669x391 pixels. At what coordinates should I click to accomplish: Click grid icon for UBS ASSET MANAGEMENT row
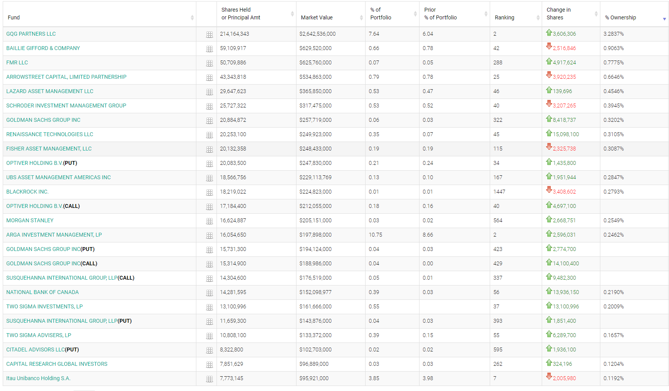click(210, 178)
